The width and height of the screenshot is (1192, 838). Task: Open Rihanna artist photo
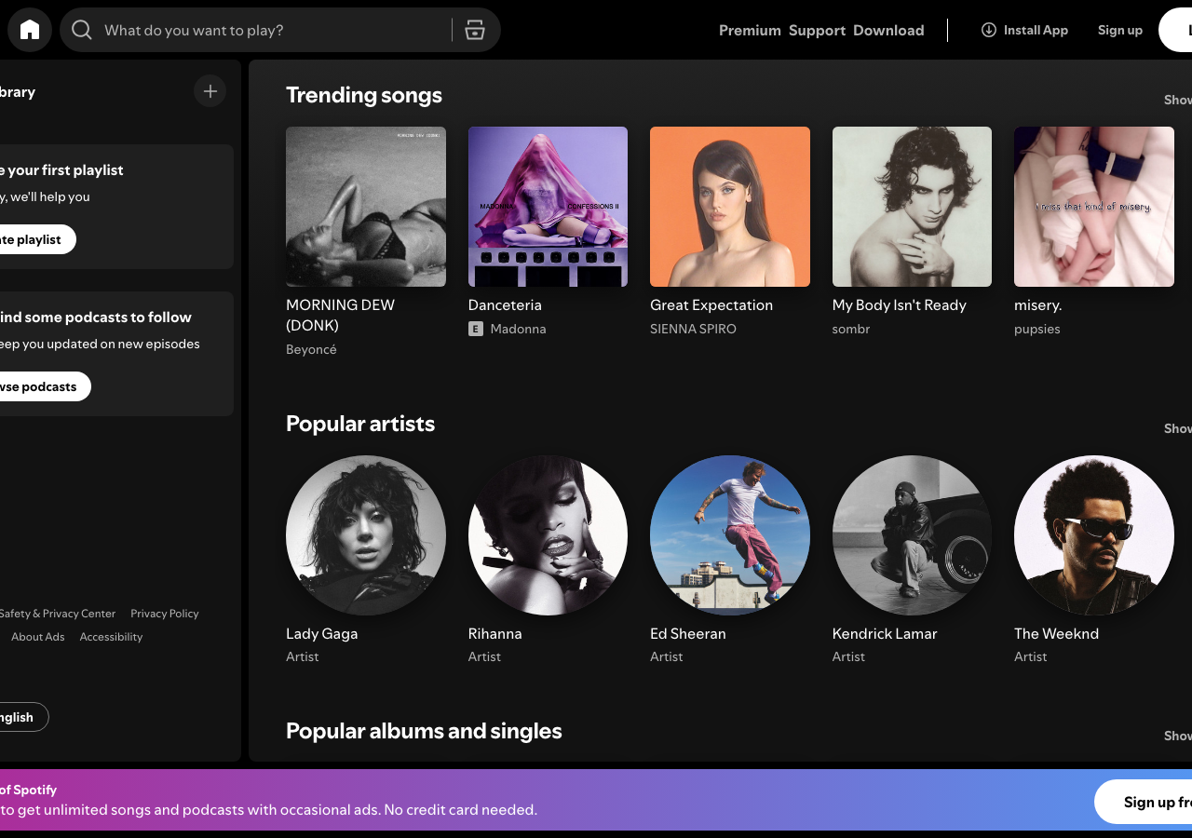click(x=548, y=535)
